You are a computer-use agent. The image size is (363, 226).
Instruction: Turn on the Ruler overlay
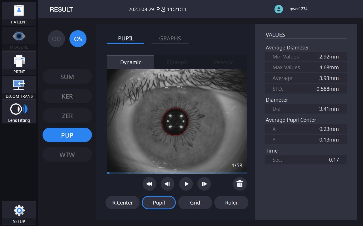click(x=231, y=203)
